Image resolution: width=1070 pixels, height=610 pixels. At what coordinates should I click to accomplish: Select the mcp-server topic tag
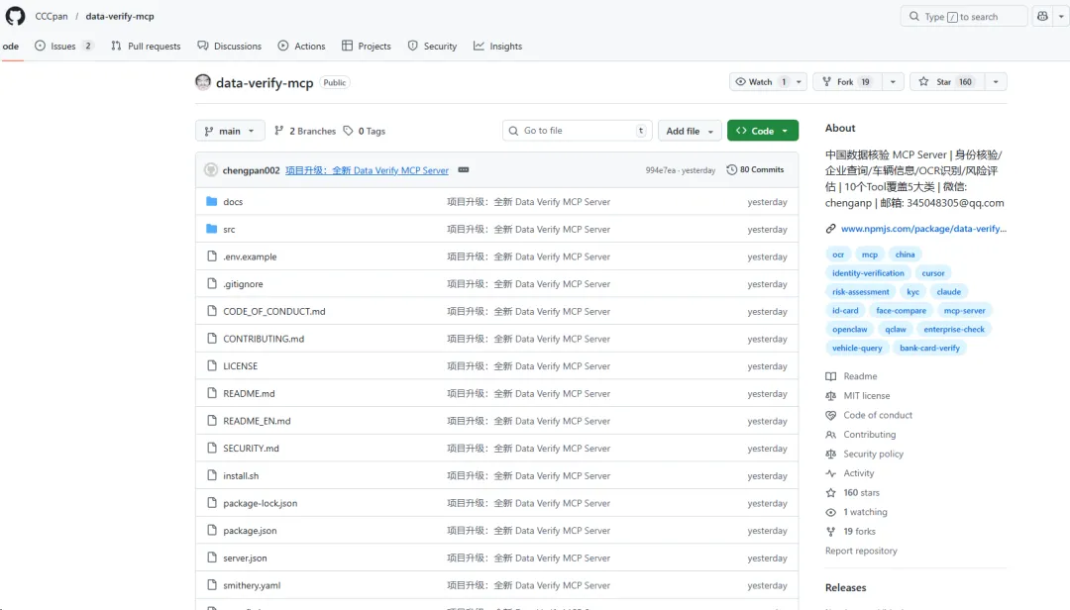[x=964, y=311]
